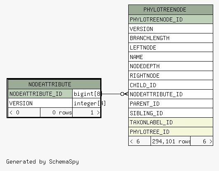This screenshot has width=219, height=171.
Task: Click the NODEDEPTH column row
Action: coord(171,66)
